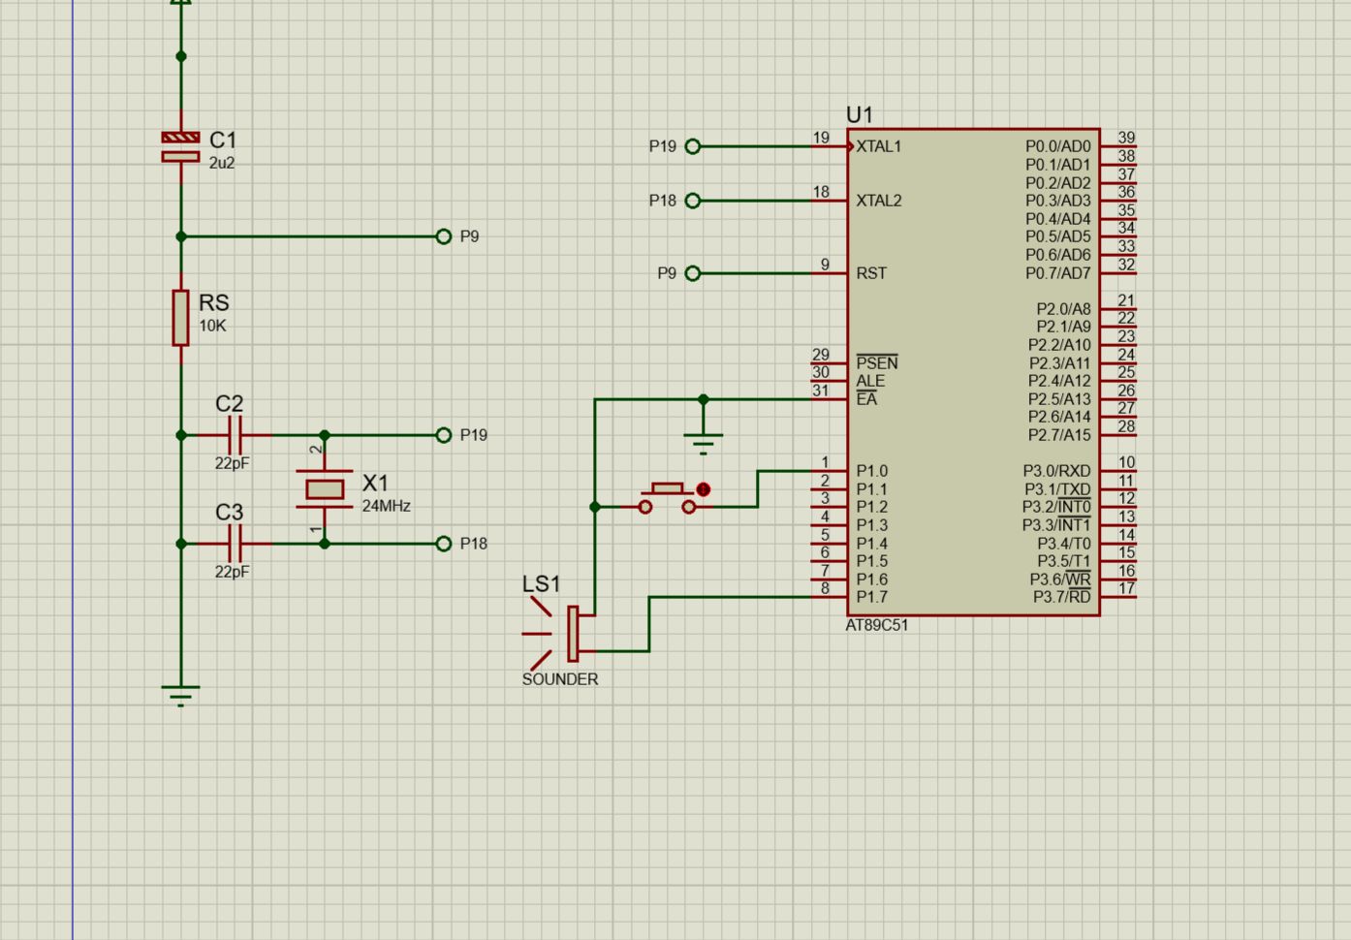Click the 2u2 capacitor value

(222, 163)
